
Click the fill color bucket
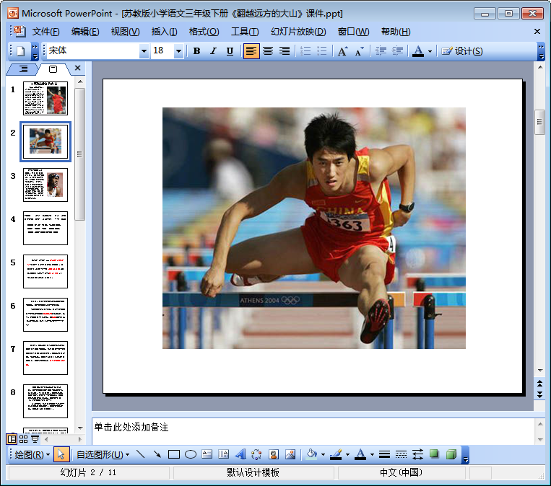(311, 454)
